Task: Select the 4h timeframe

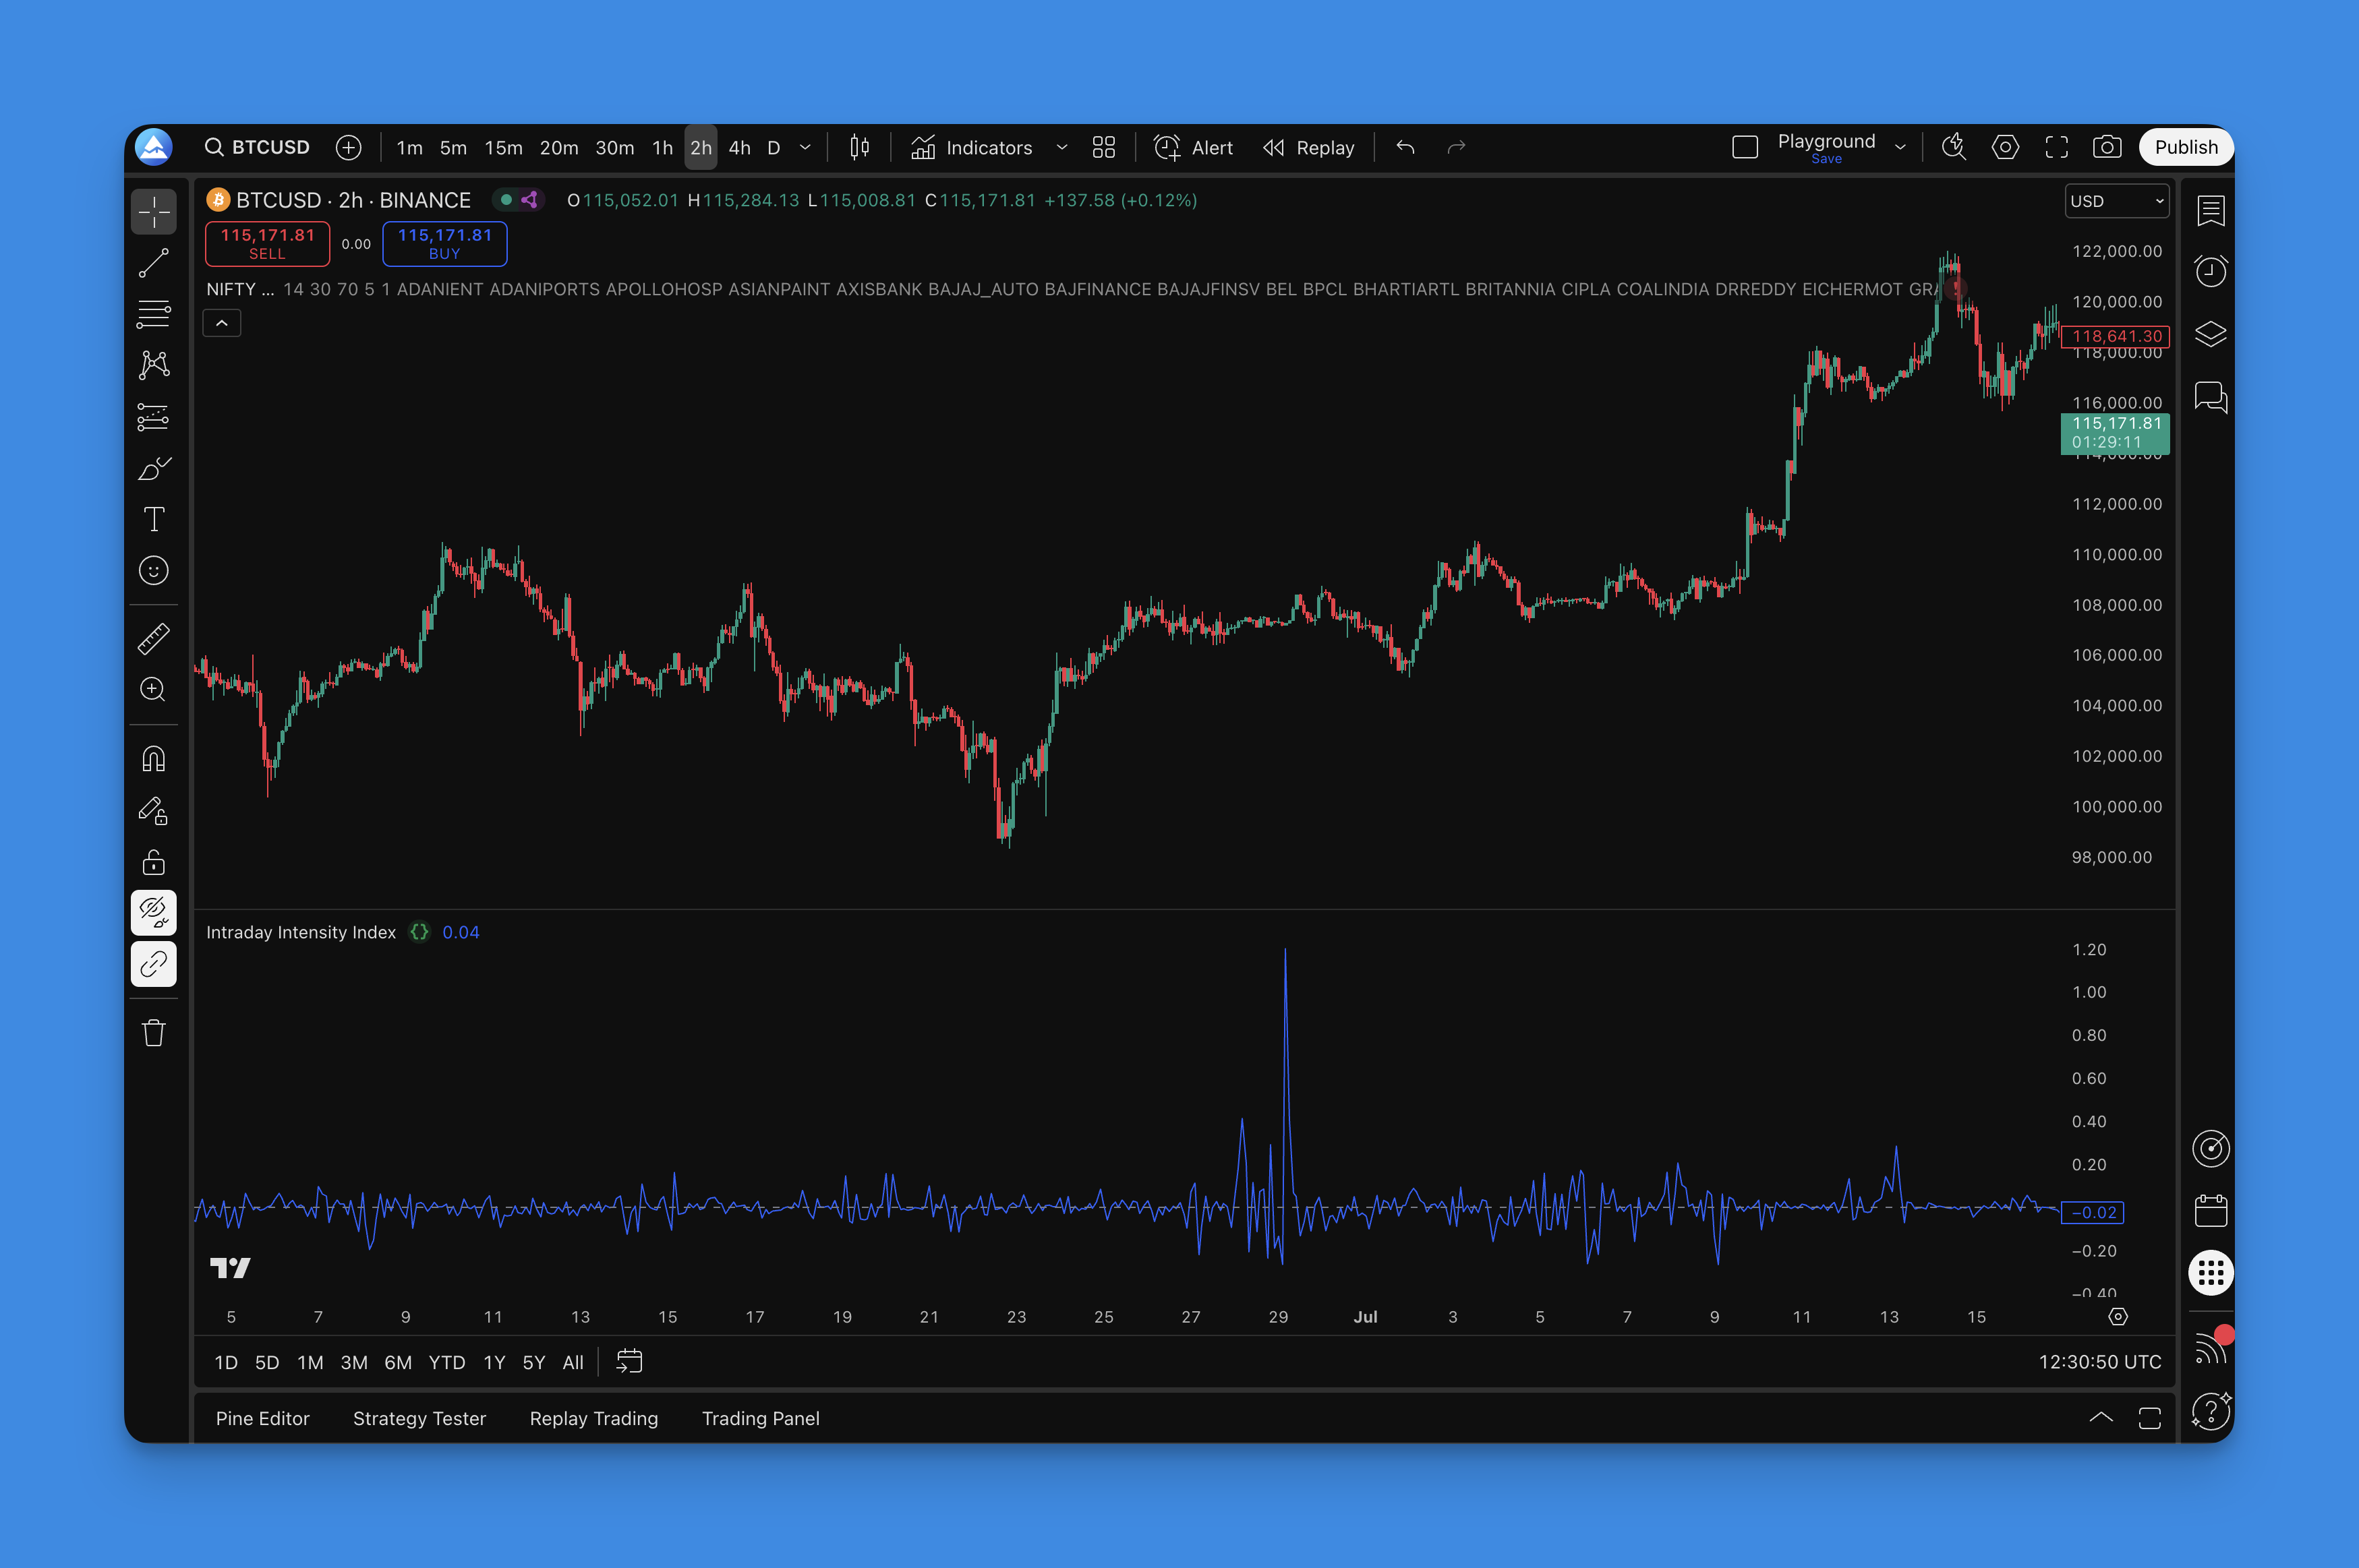Action: (x=739, y=148)
